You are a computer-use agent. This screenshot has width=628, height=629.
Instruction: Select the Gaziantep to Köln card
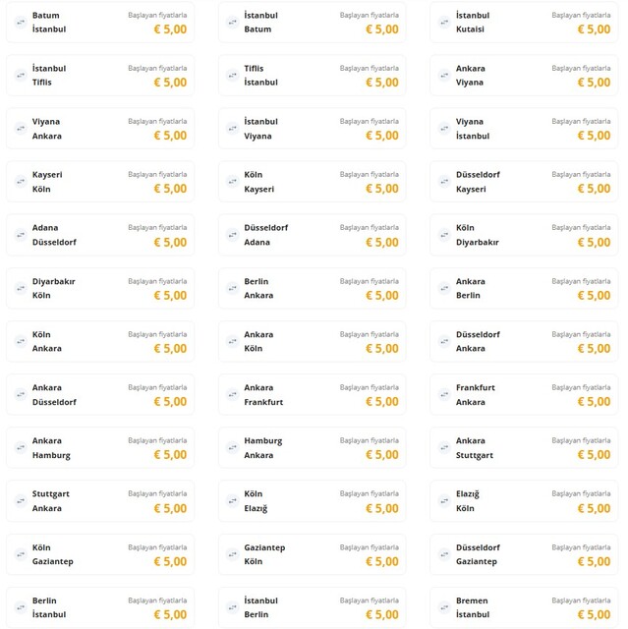coord(312,552)
